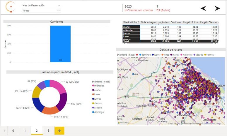Click the sort arrow on the par_bultos column
Image resolution: width=227 pixels, height=136 pixels.
pos(159,24)
